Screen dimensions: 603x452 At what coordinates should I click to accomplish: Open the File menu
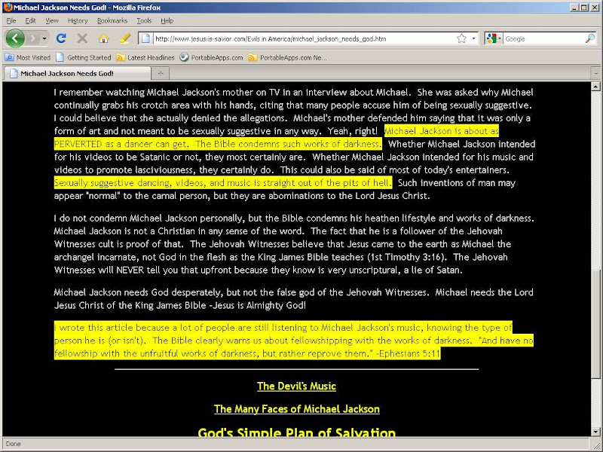pyautogui.click(x=11, y=21)
